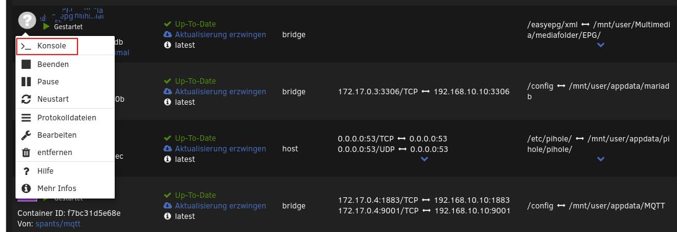Open Protokolldateien log entry
677x232 pixels.
tap(65, 117)
